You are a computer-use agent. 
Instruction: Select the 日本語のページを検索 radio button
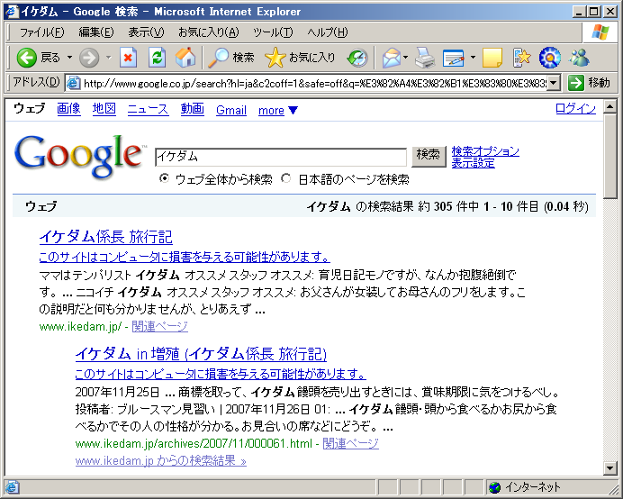point(285,178)
